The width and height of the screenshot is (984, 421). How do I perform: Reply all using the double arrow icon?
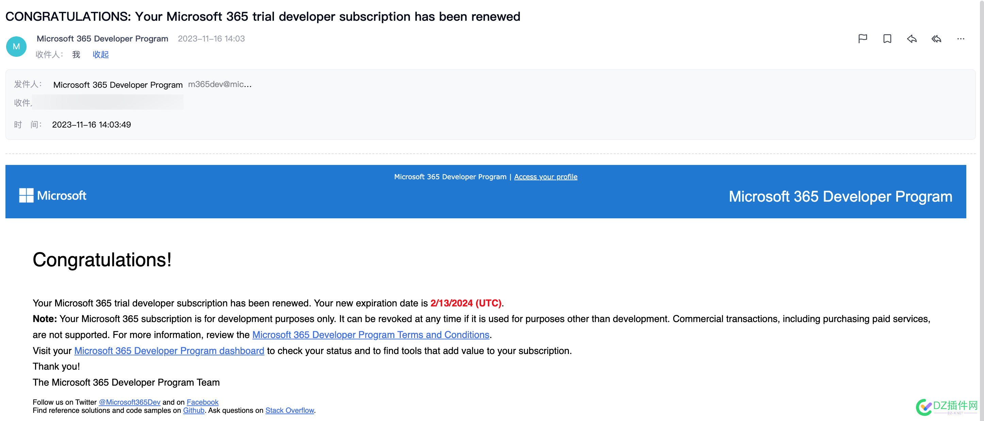936,38
